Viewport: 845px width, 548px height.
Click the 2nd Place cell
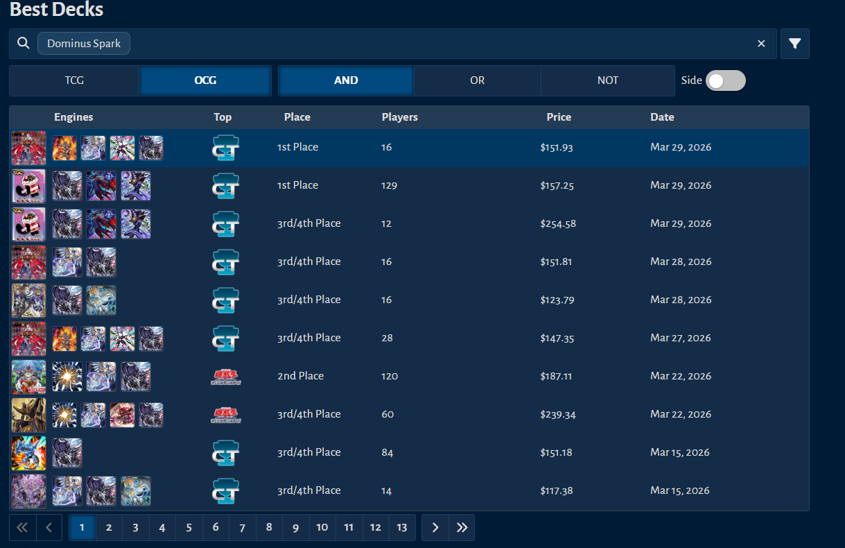[301, 376]
